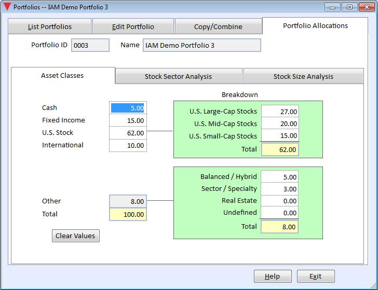Click the Fixed Income value field
378x290 pixels.
pos(128,120)
